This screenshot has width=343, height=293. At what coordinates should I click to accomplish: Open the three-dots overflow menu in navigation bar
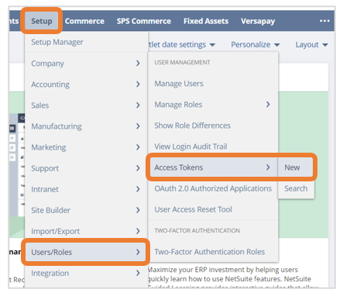pyautogui.click(x=324, y=21)
